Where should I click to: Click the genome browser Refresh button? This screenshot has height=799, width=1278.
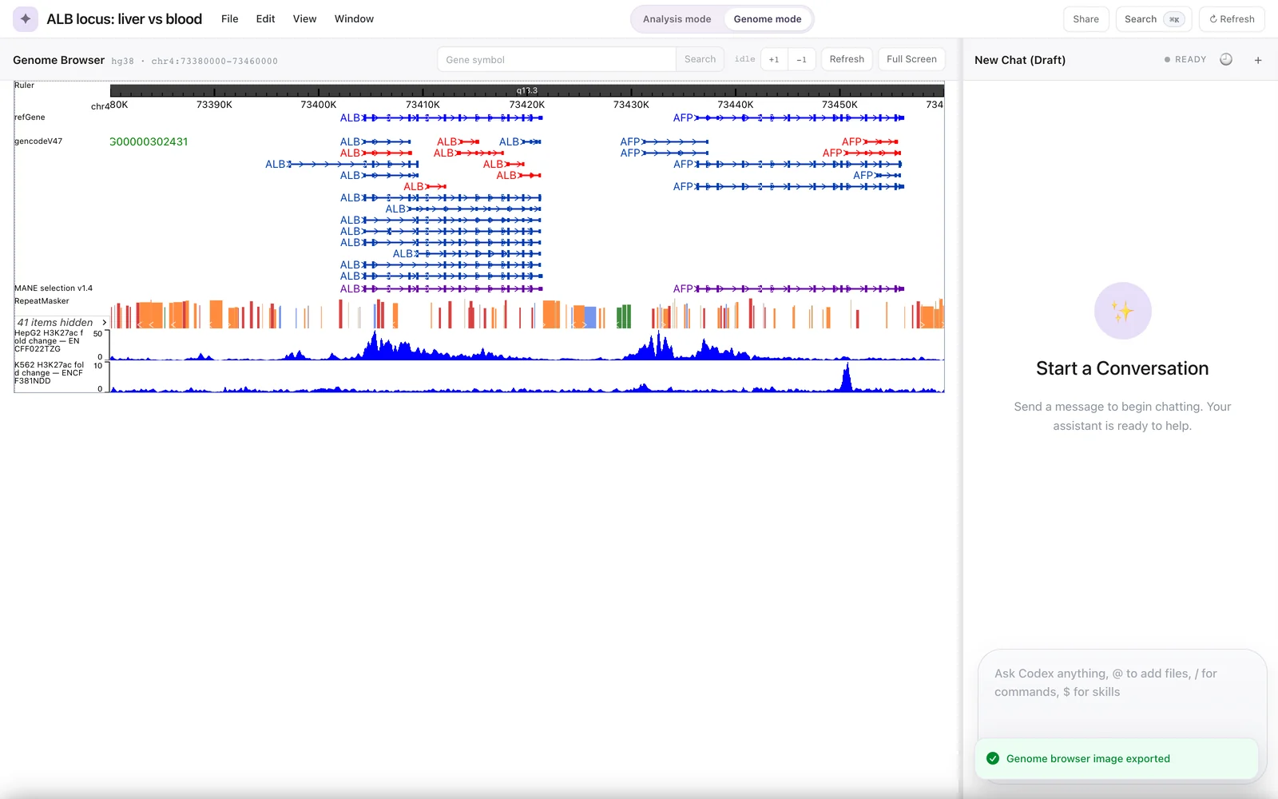click(847, 59)
